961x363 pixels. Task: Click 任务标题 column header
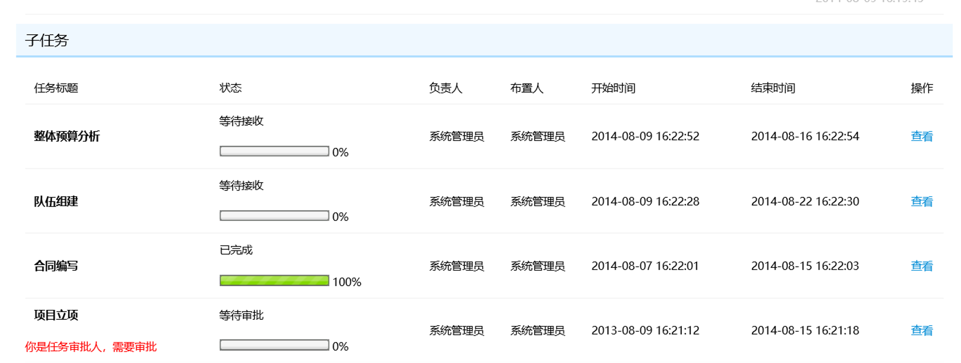pyautogui.click(x=56, y=88)
